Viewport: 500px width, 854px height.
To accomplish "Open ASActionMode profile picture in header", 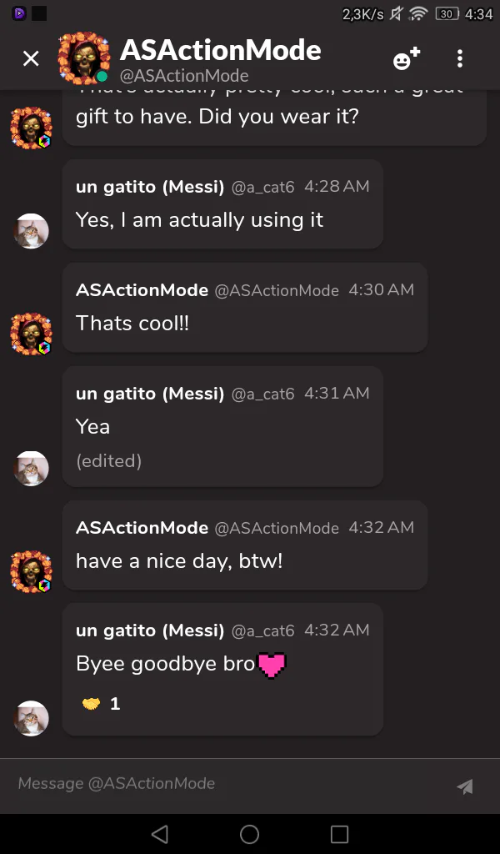I will (x=83, y=58).
